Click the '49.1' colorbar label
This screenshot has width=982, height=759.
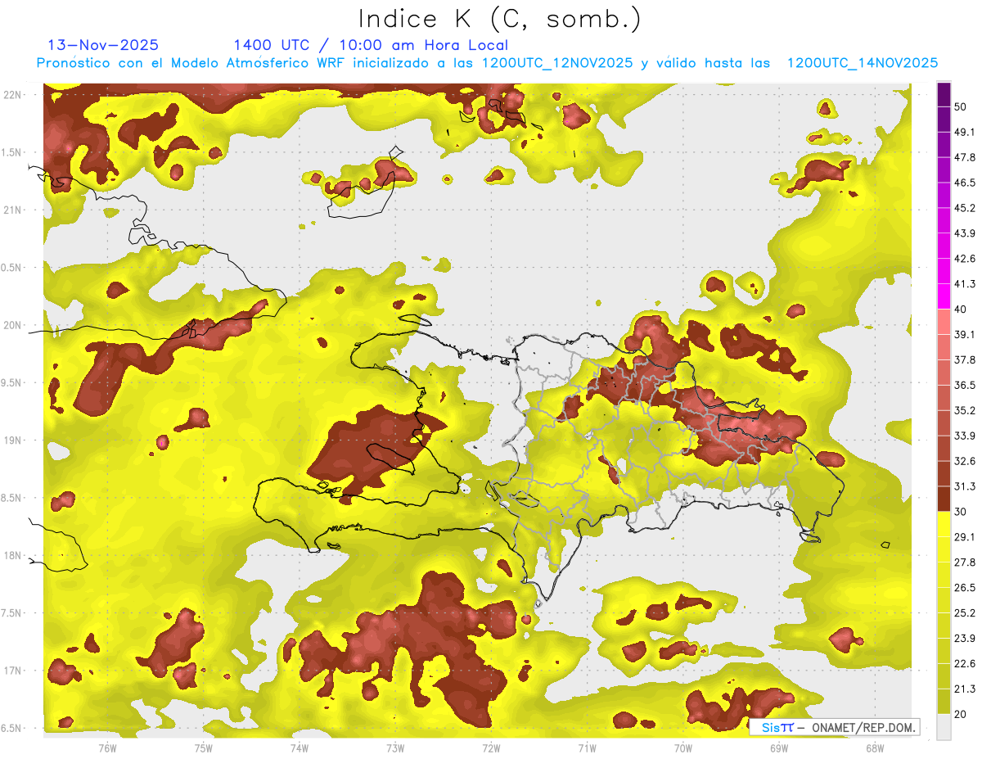965,132
